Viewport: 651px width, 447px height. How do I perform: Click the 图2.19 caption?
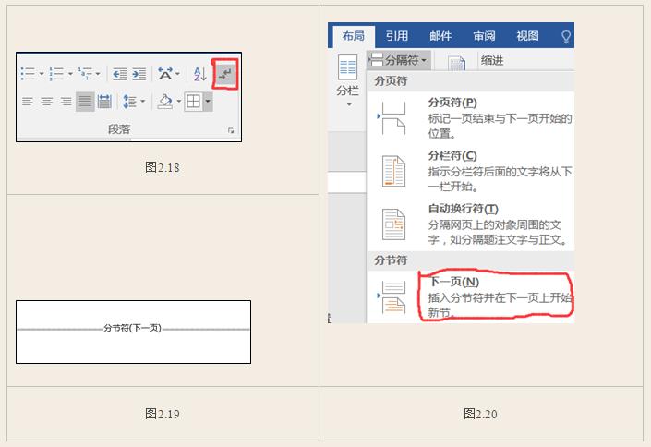(x=163, y=414)
